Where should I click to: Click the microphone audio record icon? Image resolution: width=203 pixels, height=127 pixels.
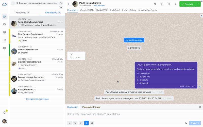(81, 123)
